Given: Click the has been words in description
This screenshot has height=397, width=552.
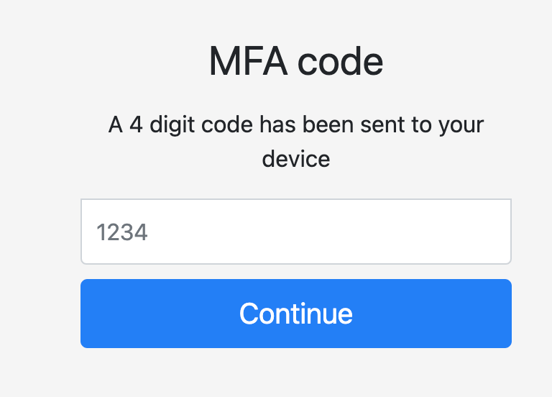Looking at the screenshot, I should (x=307, y=124).
